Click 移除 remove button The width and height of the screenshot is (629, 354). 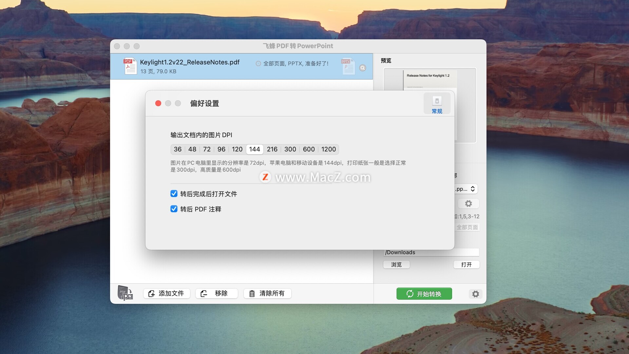tap(216, 293)
